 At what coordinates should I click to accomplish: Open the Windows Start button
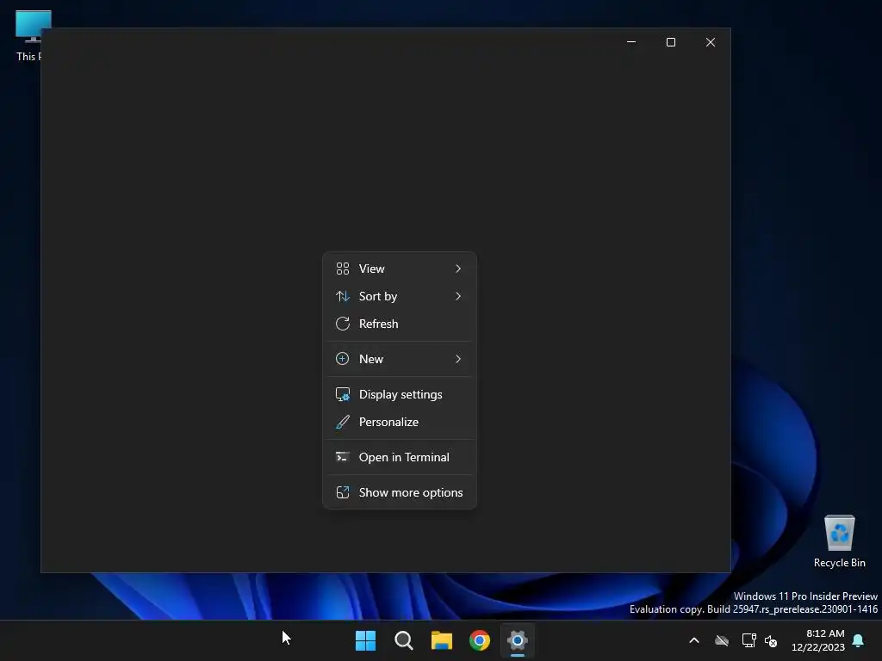pos(365,640)
